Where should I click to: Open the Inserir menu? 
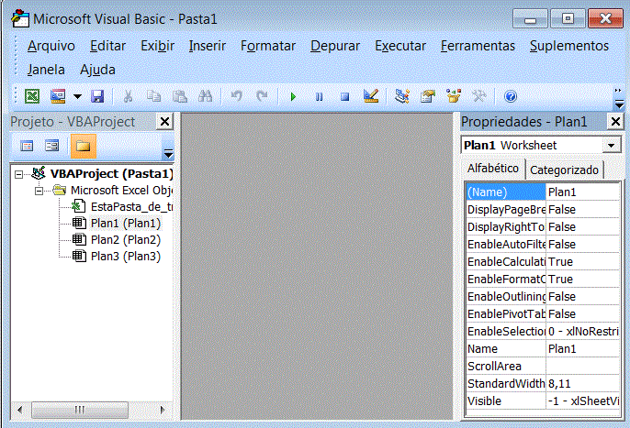pos(208,46)
